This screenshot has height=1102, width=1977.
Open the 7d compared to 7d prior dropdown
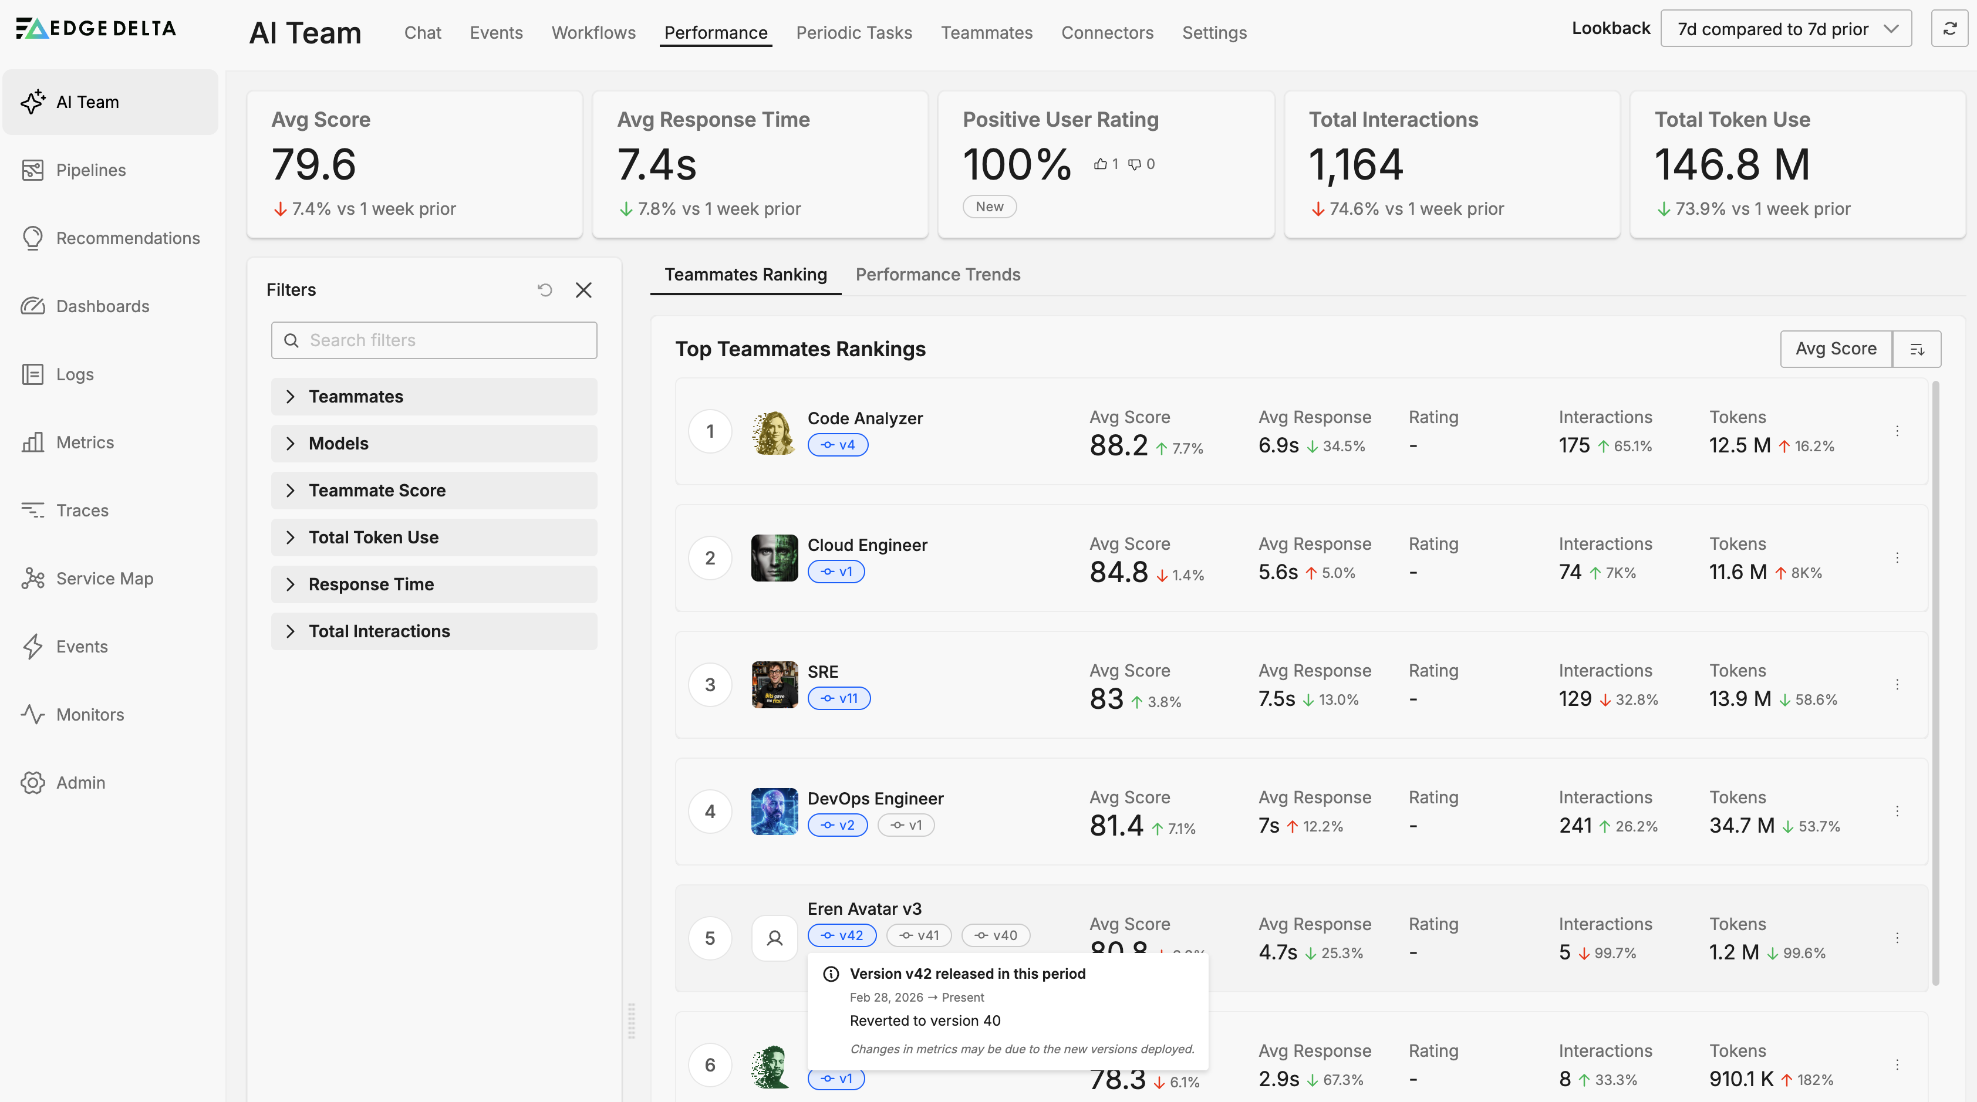[1786, 28]
